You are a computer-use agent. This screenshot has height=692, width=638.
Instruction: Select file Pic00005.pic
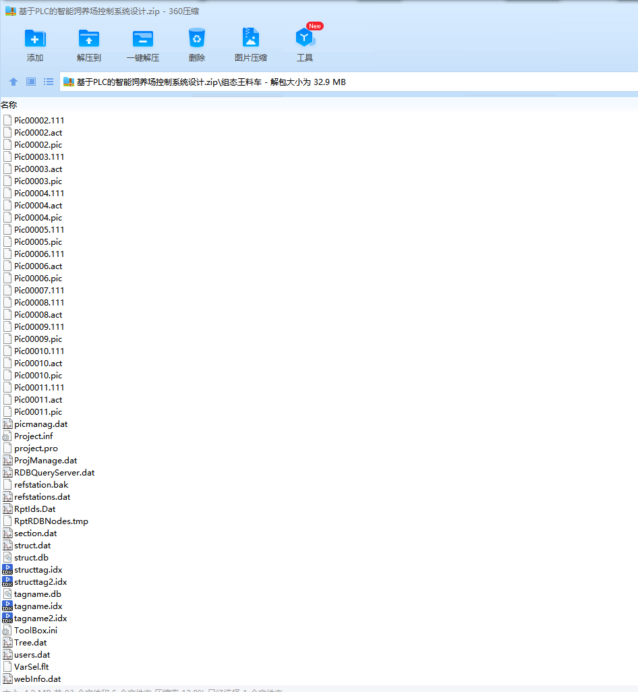click(x=32, y=242)
